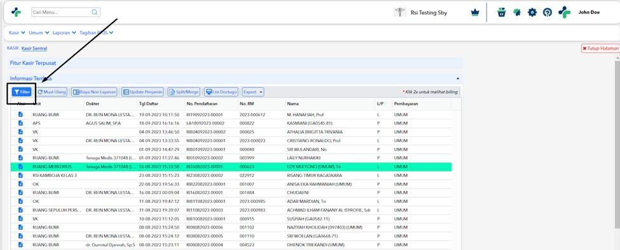This screenshot has width=620, height=250.
Task: Open billing icon for CRISTIANO RONALDO row
Action: click(x=20, y=140)
